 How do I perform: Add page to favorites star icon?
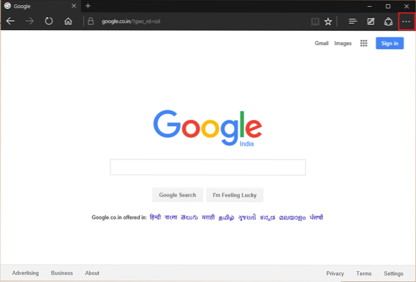point(328,21)
